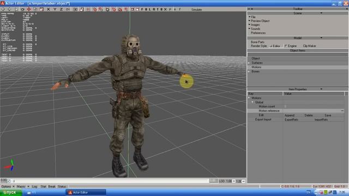Viewport: 349px width, 196px height.
Task: Open the Clip Maker button
Action: click(x=309, y=46)
